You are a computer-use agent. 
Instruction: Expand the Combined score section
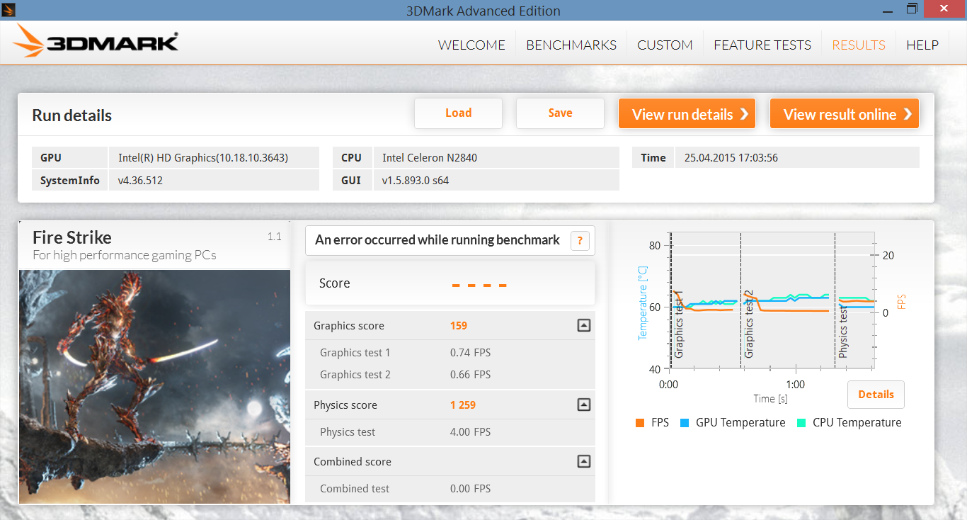point(583,462)
